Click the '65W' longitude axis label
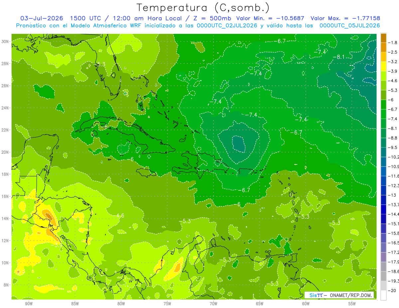 coord(260,304)
